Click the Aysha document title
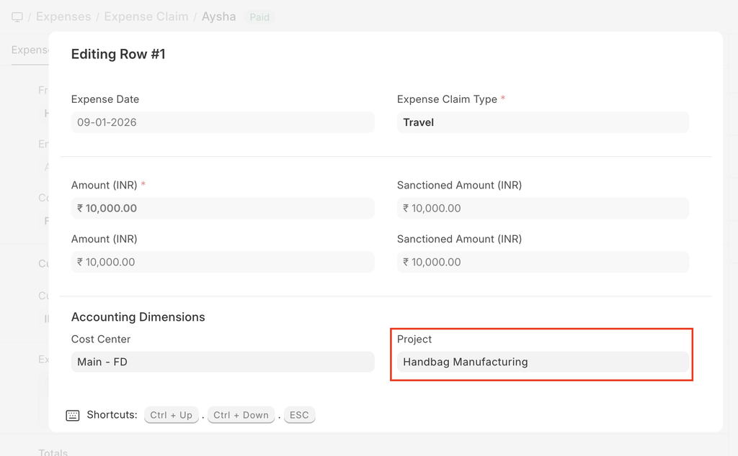 point(218,17)
